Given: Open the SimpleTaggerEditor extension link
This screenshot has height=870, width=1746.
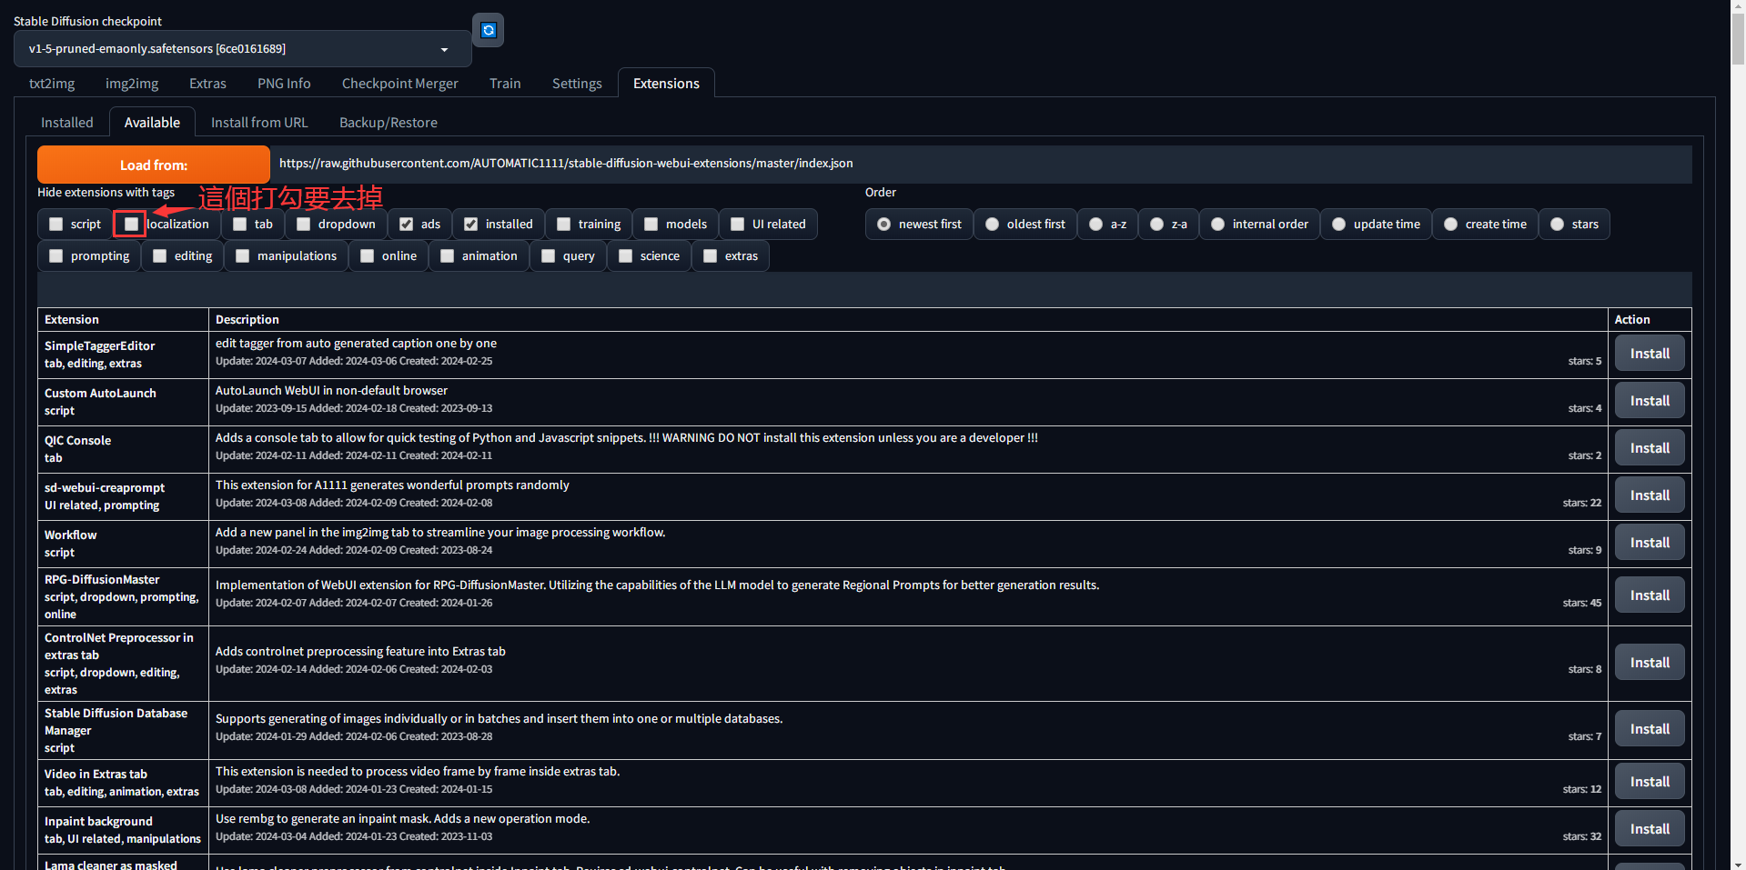Looking at the screenshot, I should 99,346.
